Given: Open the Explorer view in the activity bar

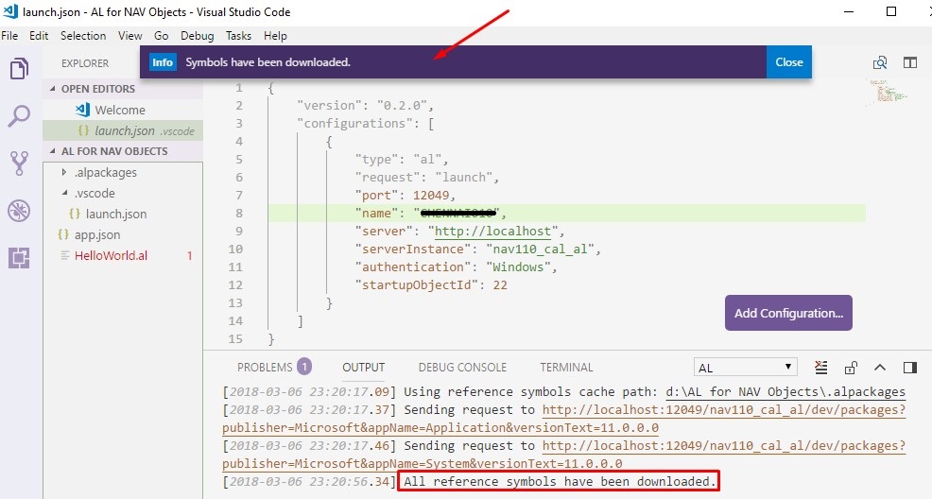Looking at the screenshot, I should tap(19, 68).
